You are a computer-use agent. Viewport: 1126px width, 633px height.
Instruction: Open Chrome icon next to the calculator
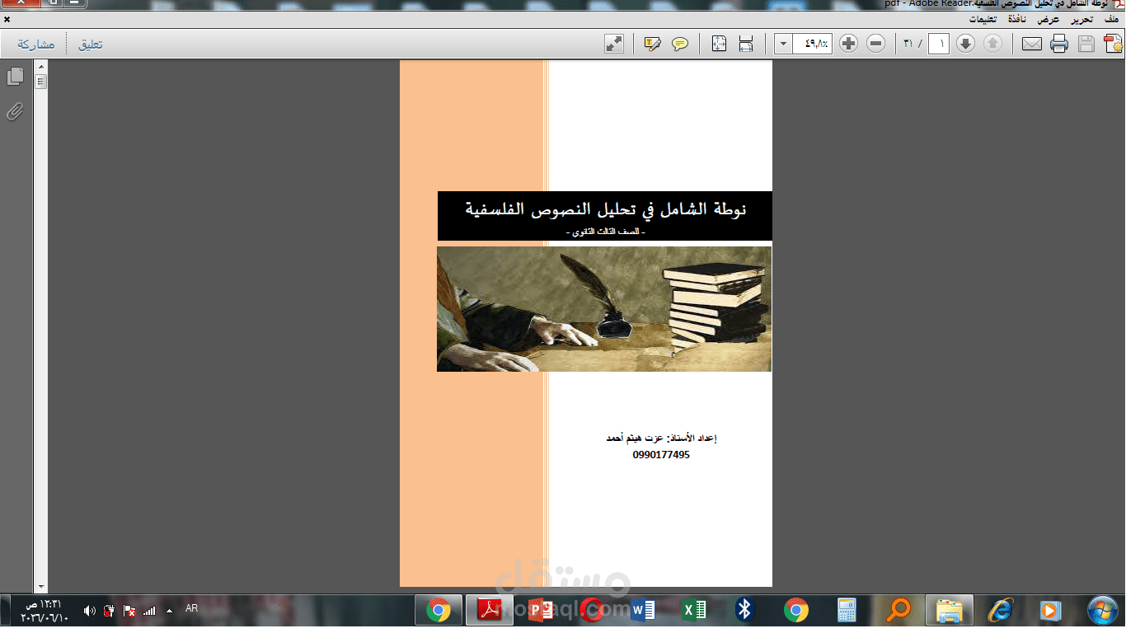(x=796, y=610)
